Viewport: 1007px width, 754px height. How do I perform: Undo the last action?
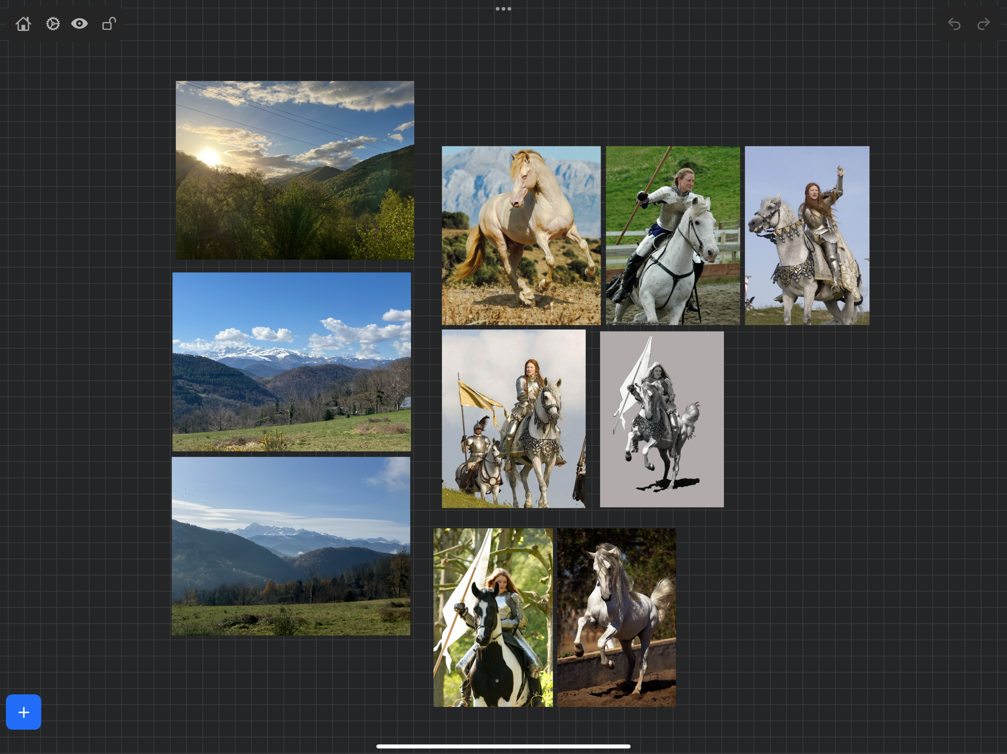pos(954,24)
